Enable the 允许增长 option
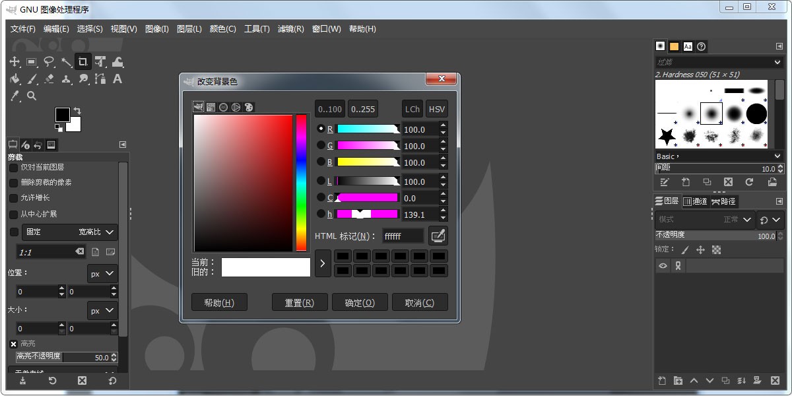Screen dimensions: 792x396 13,198
